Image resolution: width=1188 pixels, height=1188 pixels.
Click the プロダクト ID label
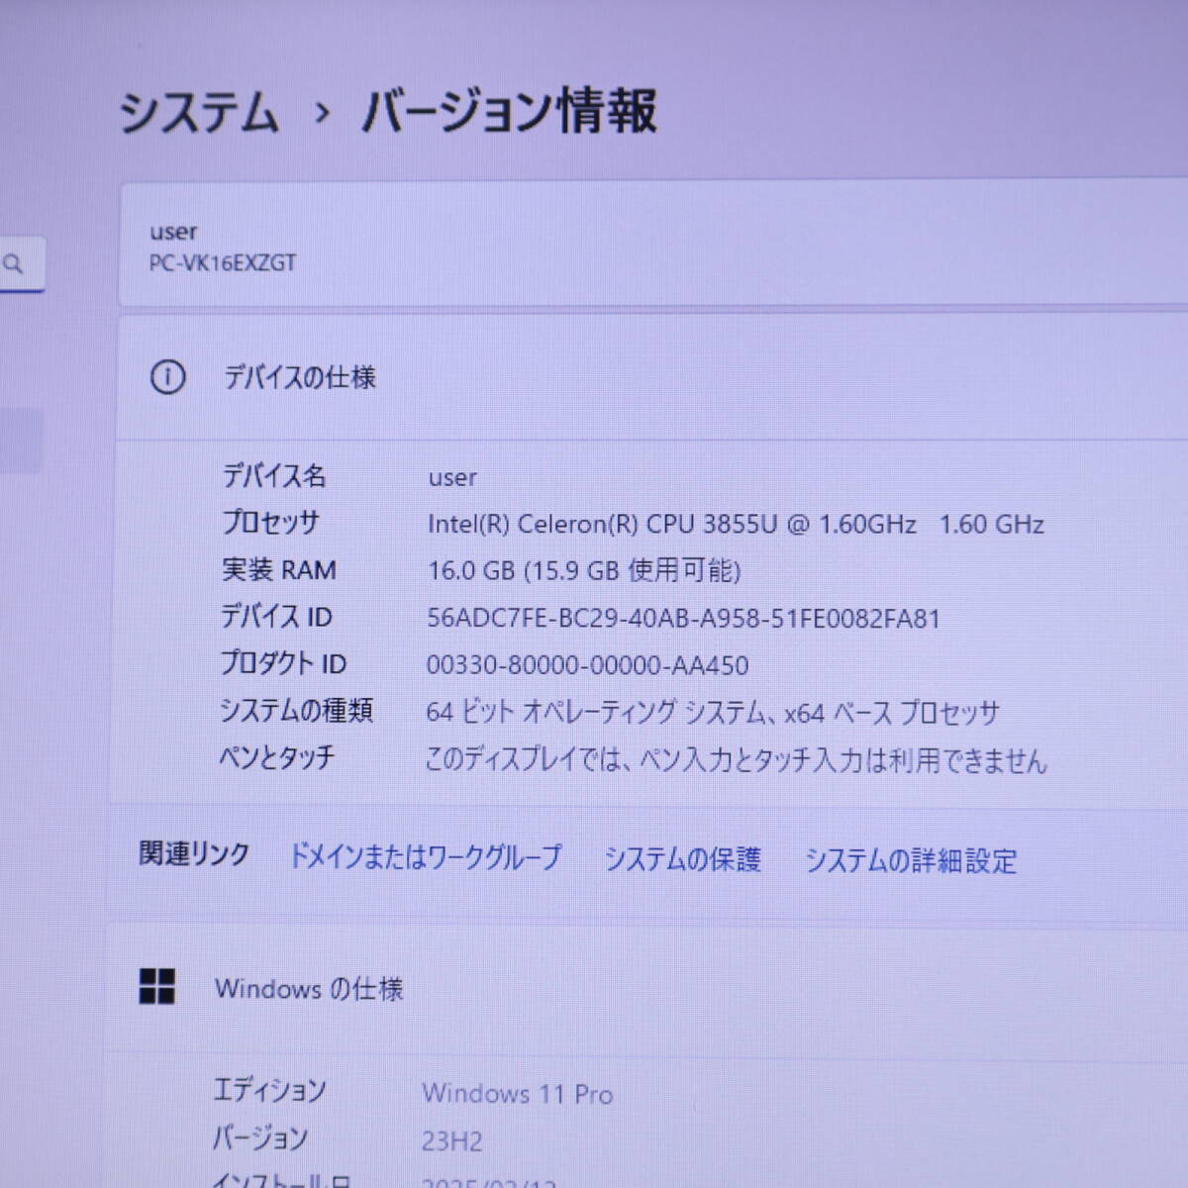282,663
